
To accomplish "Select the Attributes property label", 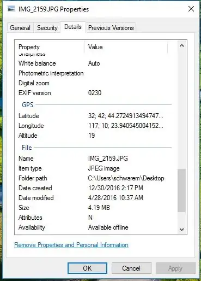I will [31, 218].
